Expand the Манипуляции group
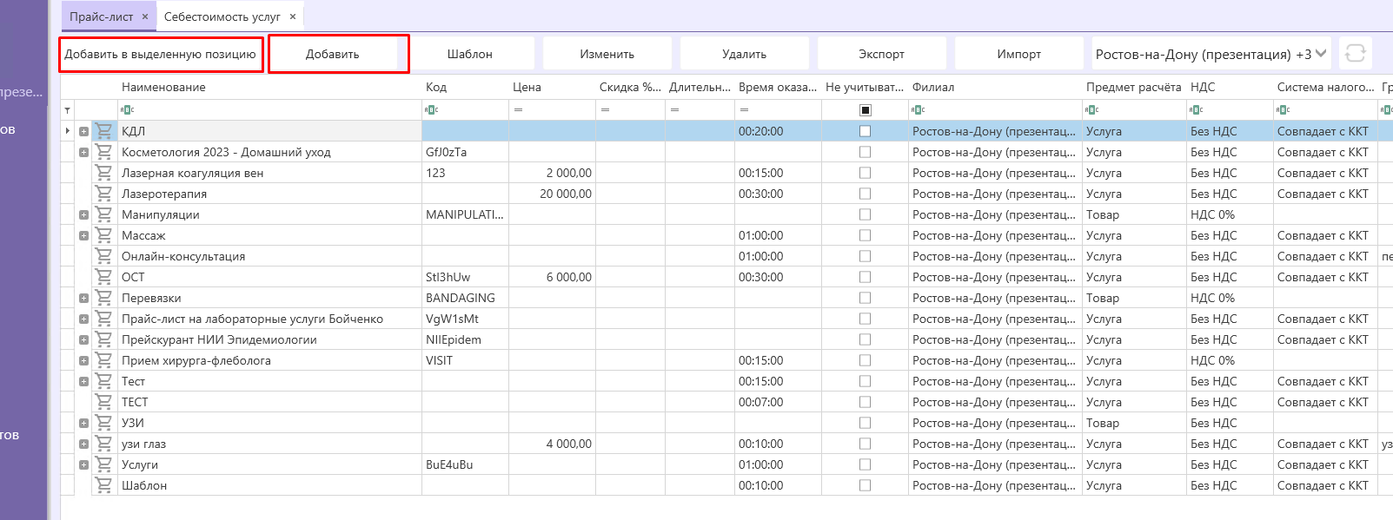The height and width of the screenshot is (520, 1393). click(x=83, y=214)
